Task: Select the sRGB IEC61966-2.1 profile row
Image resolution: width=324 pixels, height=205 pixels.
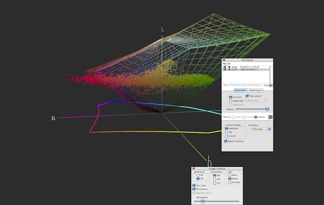Action: [246, 70]
